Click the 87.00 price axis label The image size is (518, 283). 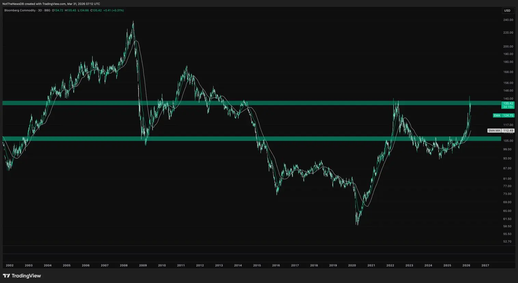(507, 169)
